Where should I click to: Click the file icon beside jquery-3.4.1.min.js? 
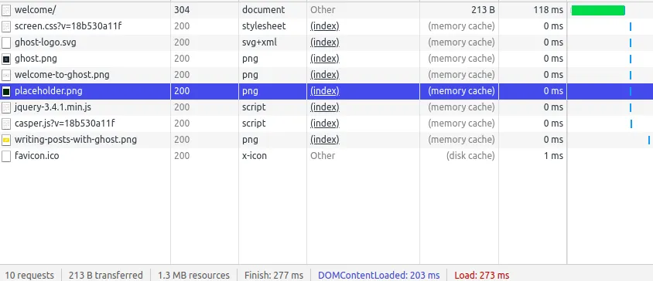pyautogui.click(x=6, y=107)
